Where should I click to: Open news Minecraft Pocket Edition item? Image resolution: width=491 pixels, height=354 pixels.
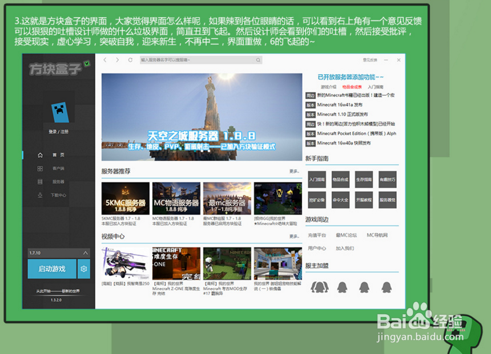coord(356,133)
